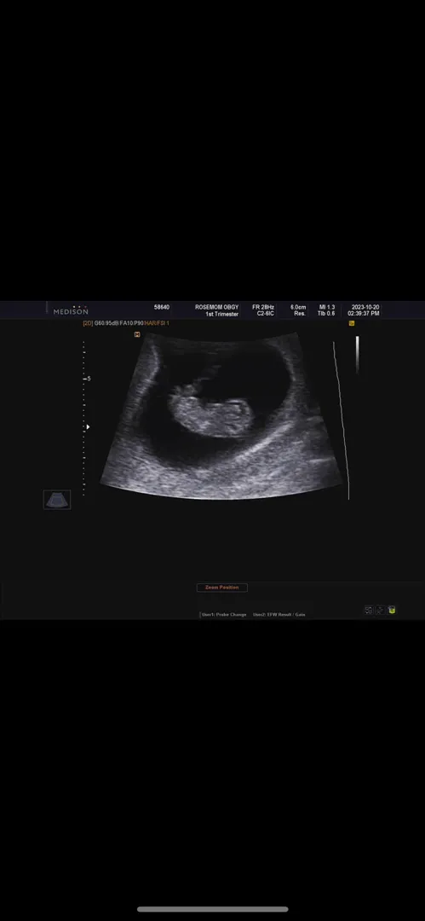Click the ultrasound fetus image

pyautogui.click(x=221, y=415)
